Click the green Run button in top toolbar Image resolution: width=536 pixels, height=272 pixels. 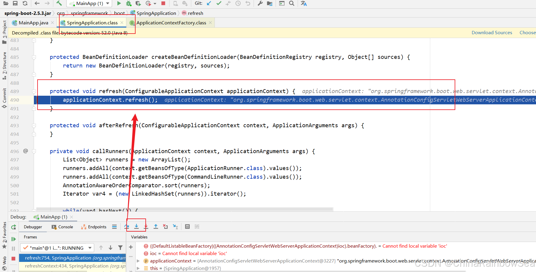[119, 3]
